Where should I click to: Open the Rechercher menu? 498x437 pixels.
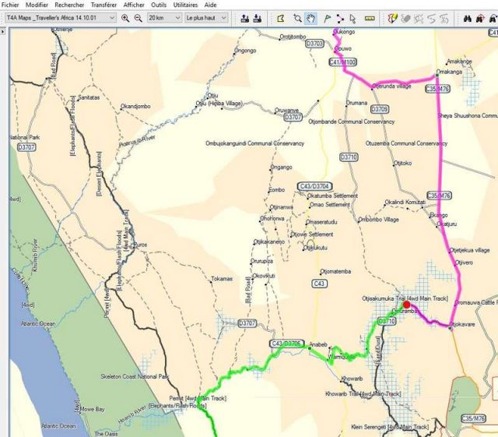pos(69,5)
